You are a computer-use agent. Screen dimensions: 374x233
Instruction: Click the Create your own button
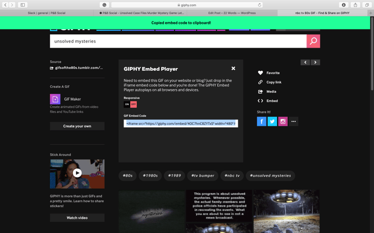(x=77, y=126)
